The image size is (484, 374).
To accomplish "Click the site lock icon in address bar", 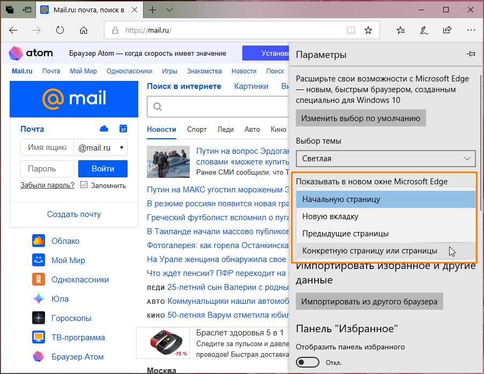I will (115, 30).
